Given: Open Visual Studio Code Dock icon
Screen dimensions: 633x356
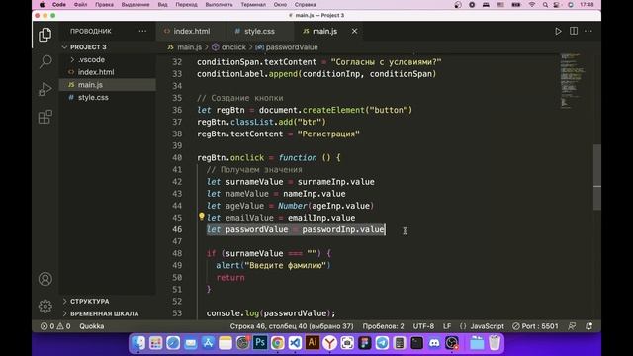Looking at the screenshot, I should pos(295,343).
